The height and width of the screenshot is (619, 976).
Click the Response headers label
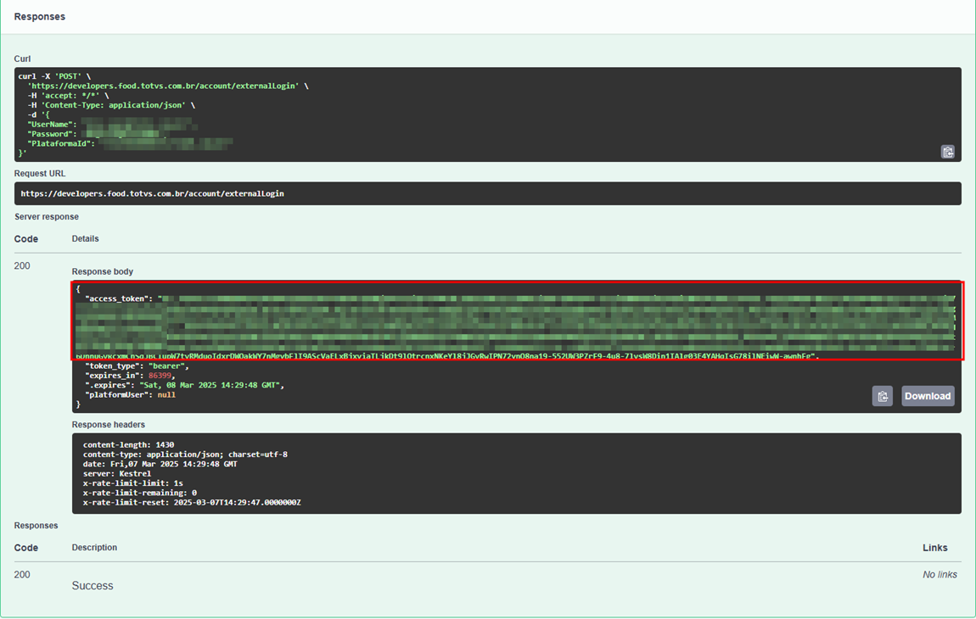(x=109, y=425)
